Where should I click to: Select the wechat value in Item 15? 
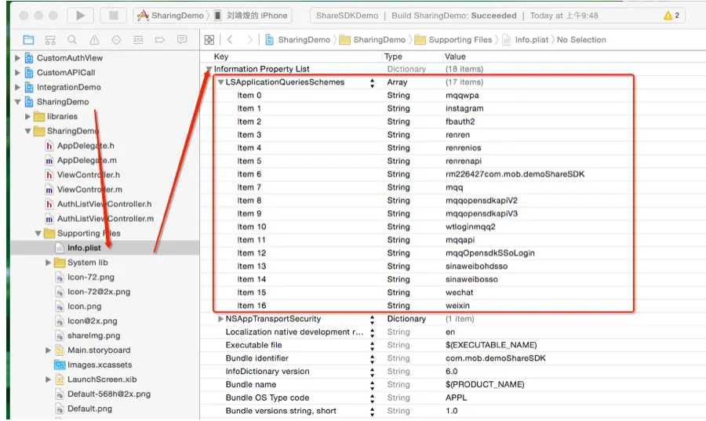tap(459, 292)
